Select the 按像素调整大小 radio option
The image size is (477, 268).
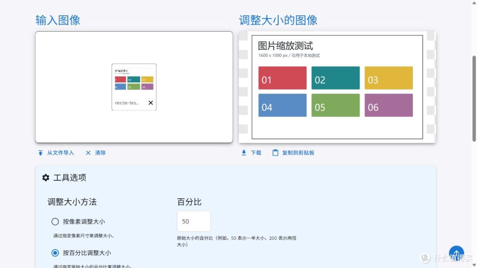click(55, 222)
